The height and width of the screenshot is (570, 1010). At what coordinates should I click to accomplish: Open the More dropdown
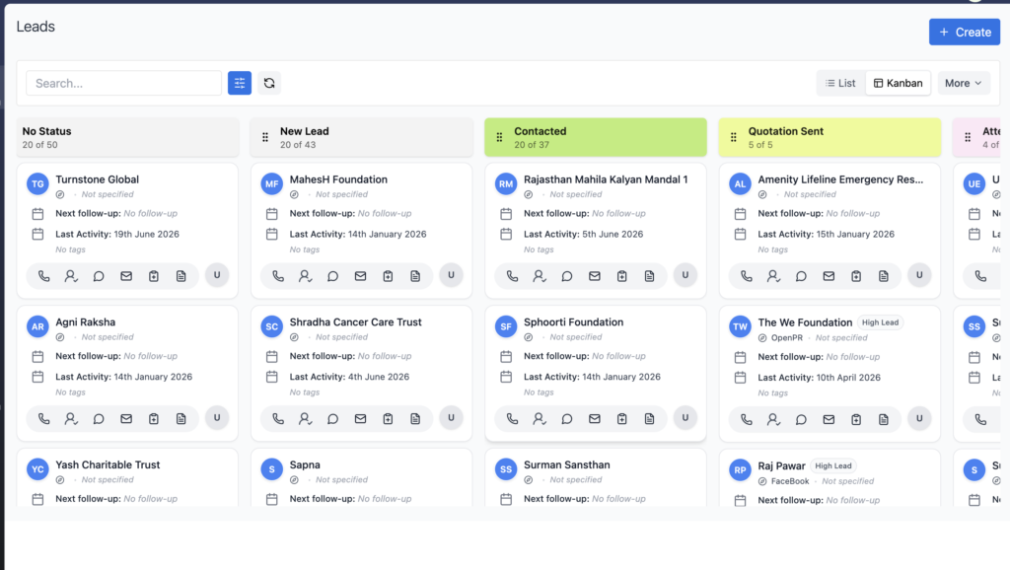(964, 83)
